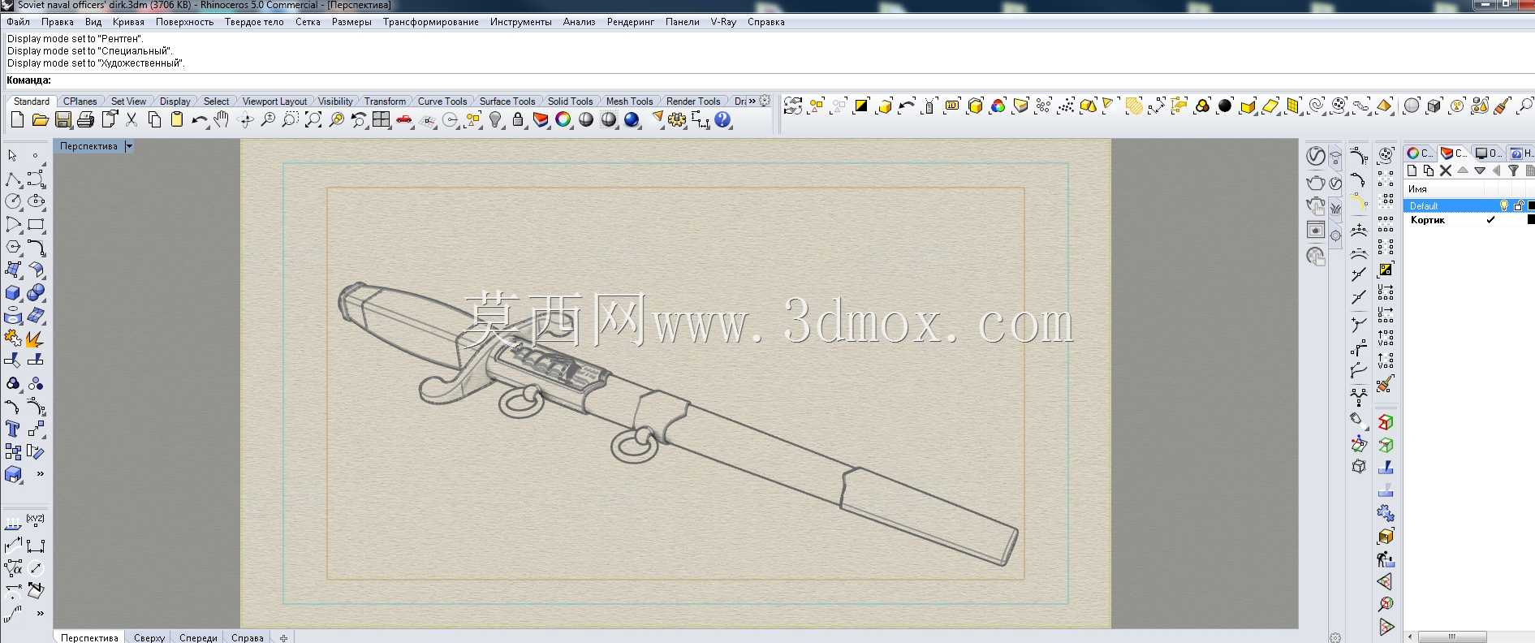Open Edit Layers icon in Standard toolbar
The image size is (1535, 643).
tap(541, 120)
